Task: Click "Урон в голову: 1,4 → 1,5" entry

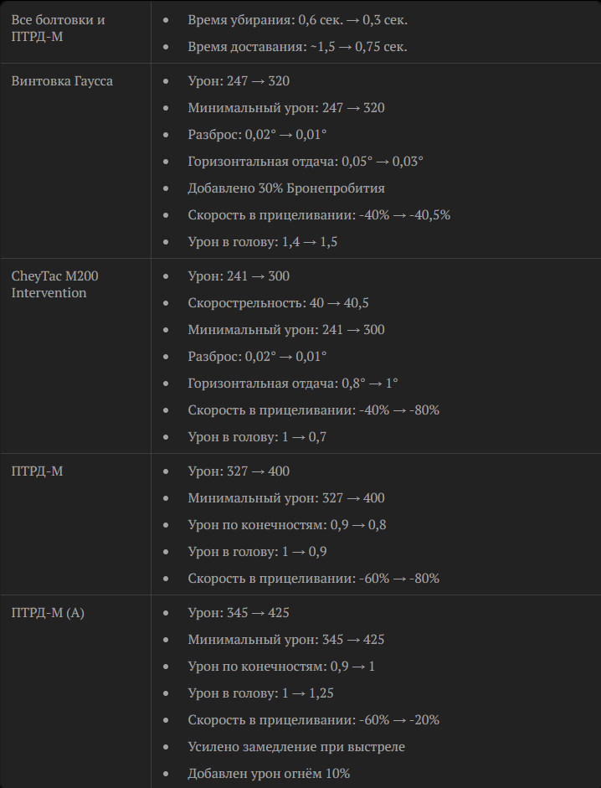Action: click(x=263, y=242)
